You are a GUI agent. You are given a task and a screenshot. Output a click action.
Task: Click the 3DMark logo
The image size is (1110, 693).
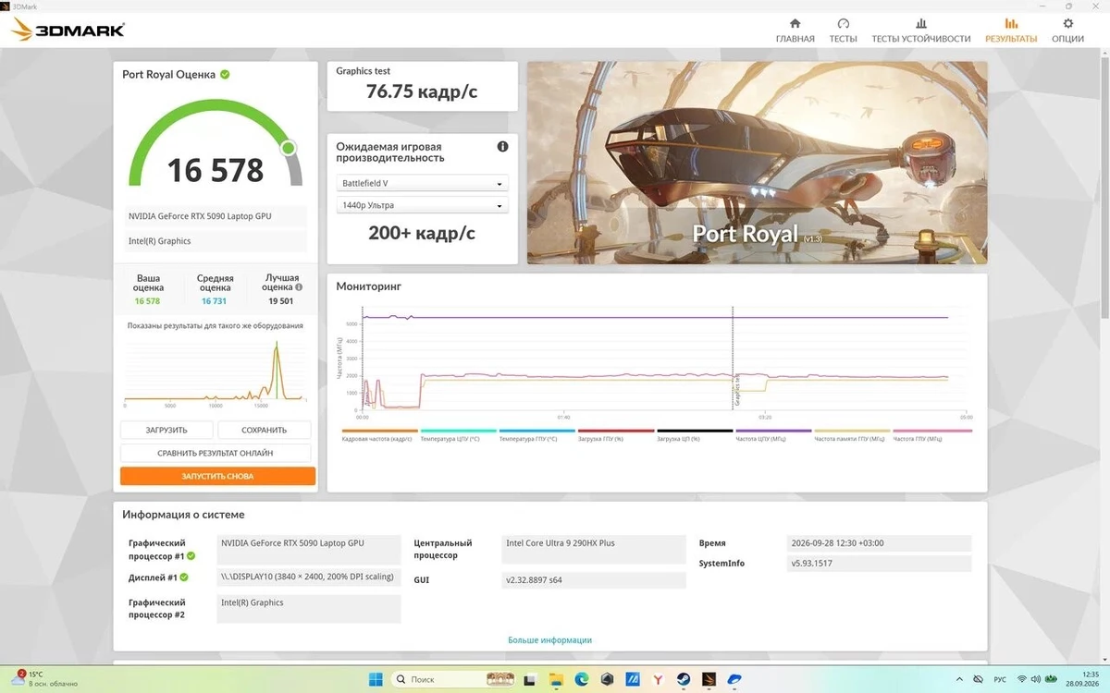(68, 30)
